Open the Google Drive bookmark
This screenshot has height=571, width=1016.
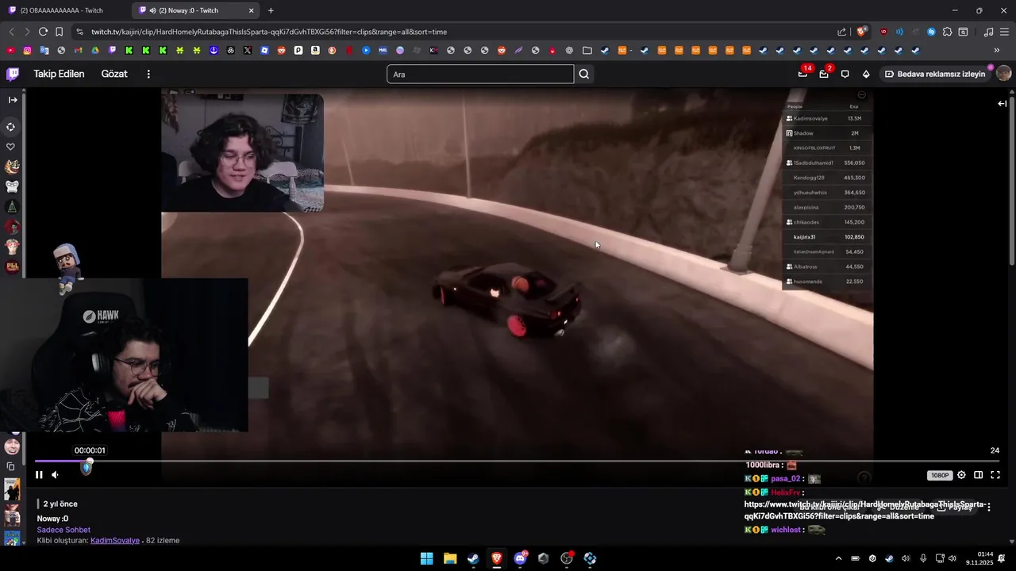(x=95, y=50)
